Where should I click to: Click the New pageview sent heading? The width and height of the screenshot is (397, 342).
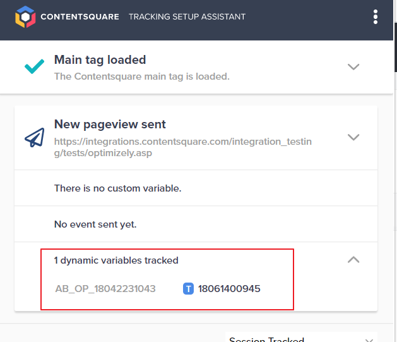[x=110, y=125]
